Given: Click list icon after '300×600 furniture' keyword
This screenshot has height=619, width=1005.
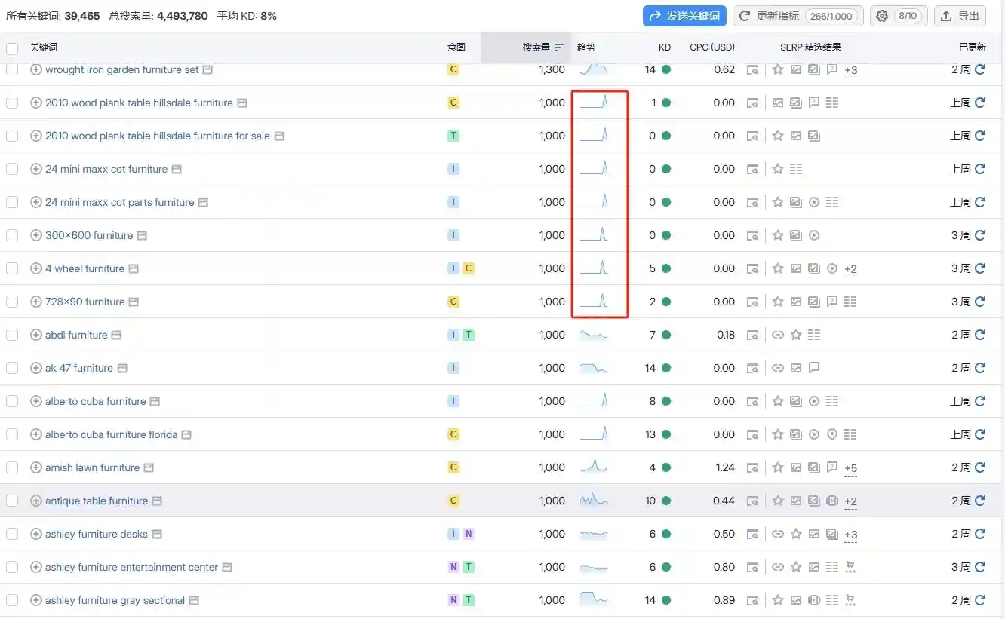Looking at the screenshot, I should 142,235.
